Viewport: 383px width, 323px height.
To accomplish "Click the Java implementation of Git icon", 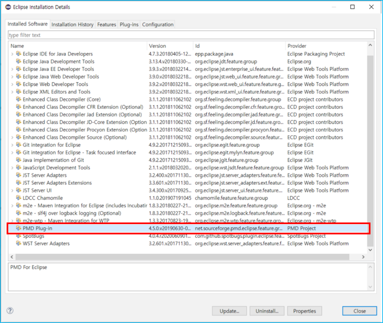I will click(19, 160).
